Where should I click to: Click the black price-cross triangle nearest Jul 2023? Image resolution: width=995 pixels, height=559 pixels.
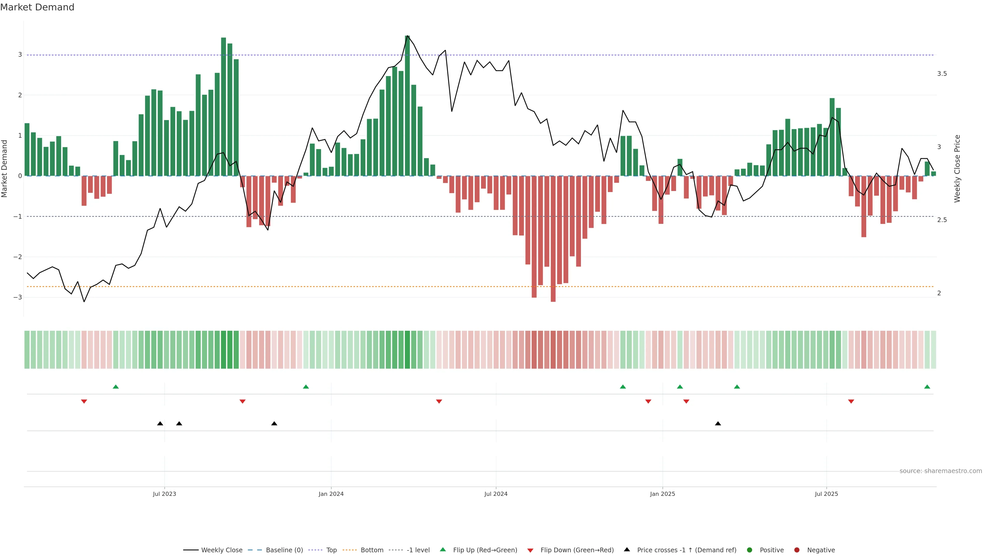(x=160, y=424)
